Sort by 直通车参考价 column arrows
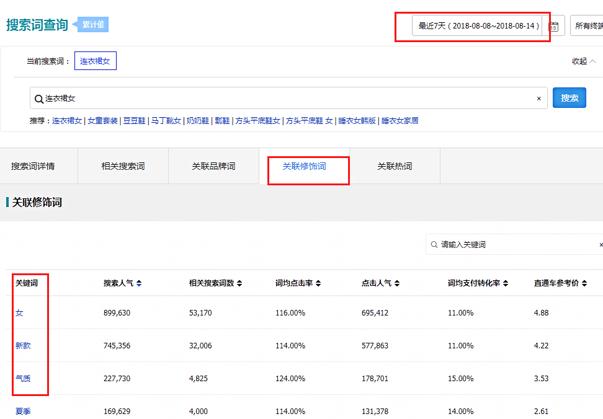The height and width of the screenshot is (419, 603). [x=584, y=283]
